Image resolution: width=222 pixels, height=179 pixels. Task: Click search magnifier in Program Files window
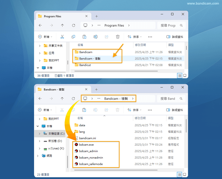181,25
